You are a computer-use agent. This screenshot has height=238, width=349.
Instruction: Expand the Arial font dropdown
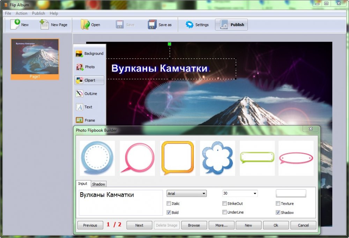(x=204, y=194)
